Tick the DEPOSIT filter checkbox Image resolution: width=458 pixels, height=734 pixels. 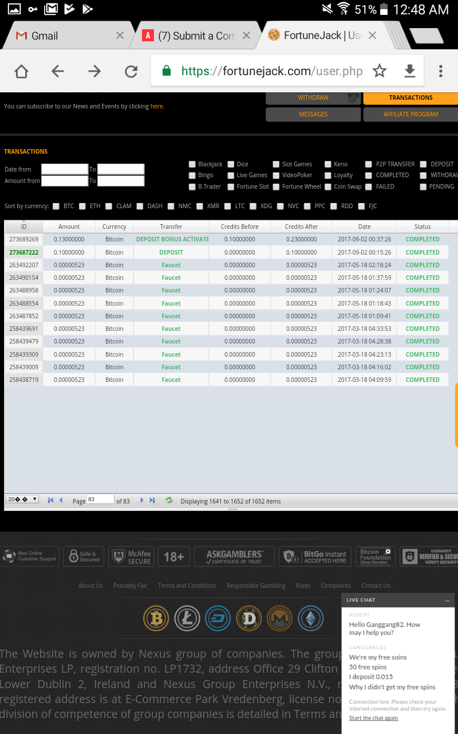(424, 164)
